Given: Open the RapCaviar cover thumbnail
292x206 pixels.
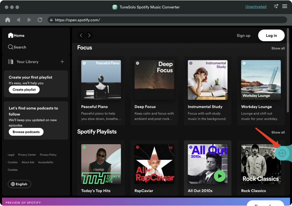Looking at the screenshot, I should coord(155,164).
